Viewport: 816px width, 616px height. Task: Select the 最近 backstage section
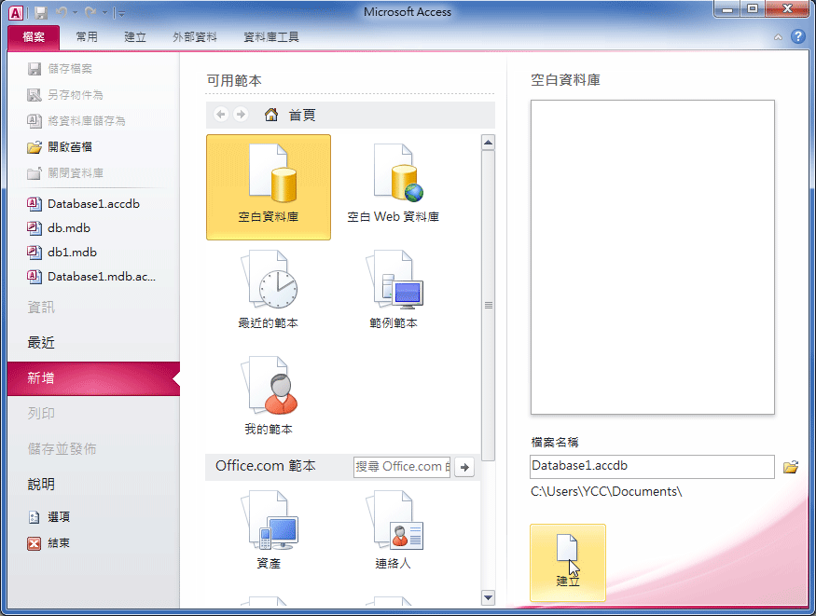[41, 343]
